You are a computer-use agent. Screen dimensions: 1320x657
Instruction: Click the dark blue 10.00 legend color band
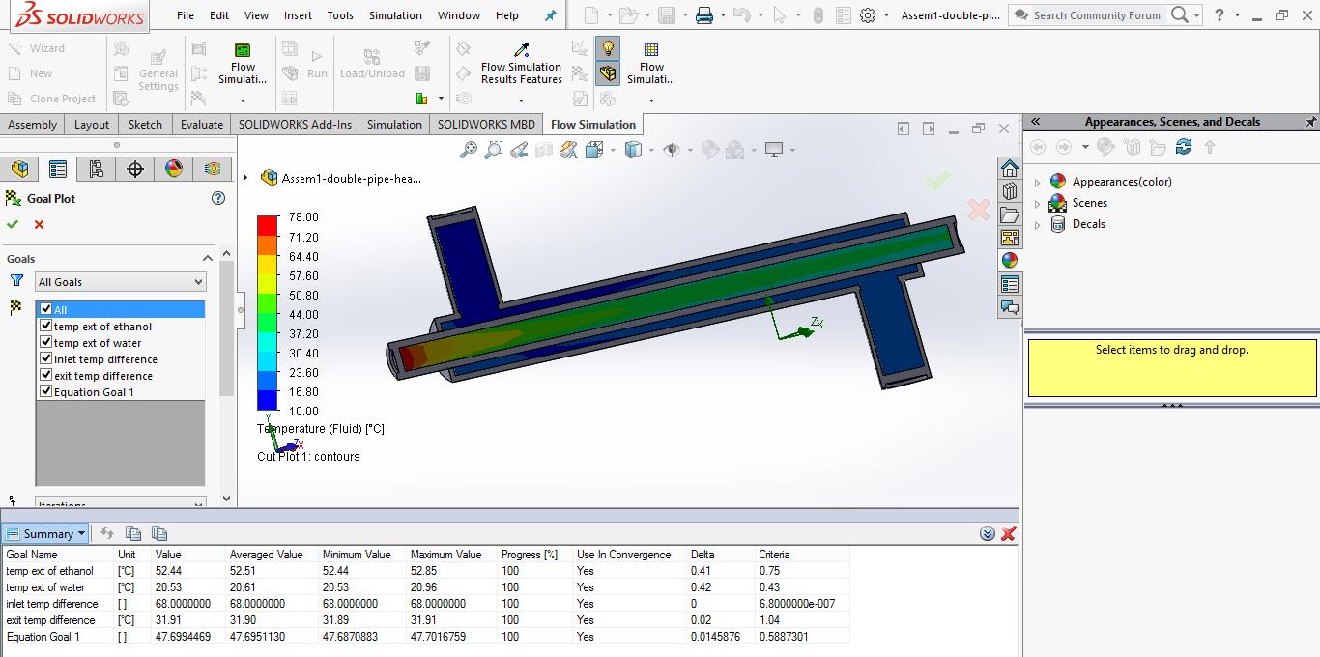268,400
